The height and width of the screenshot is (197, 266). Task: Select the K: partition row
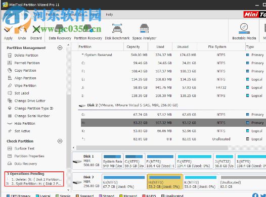pos(173,131)
